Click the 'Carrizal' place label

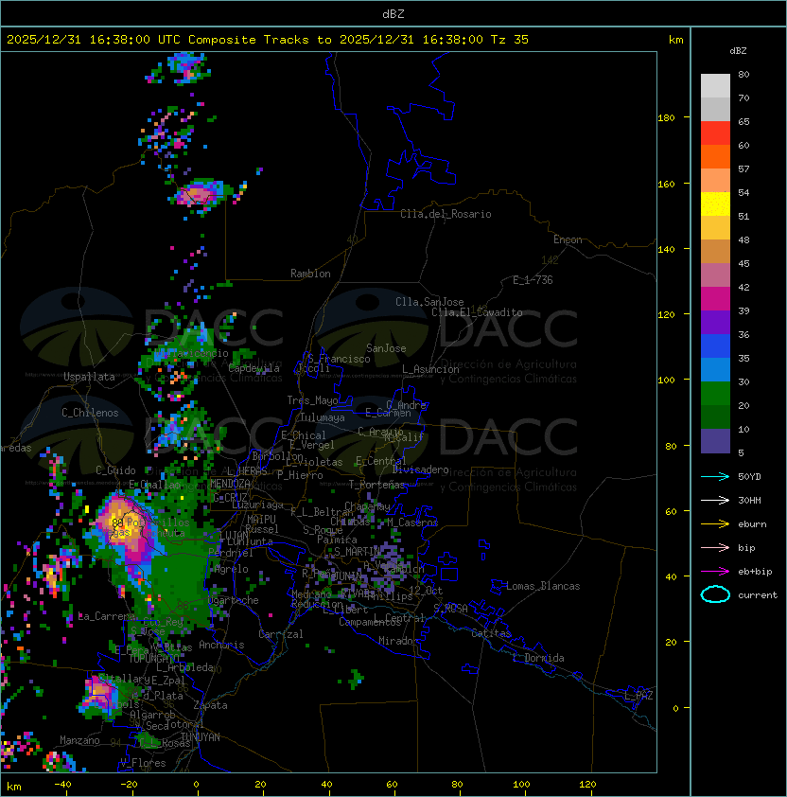280,634
